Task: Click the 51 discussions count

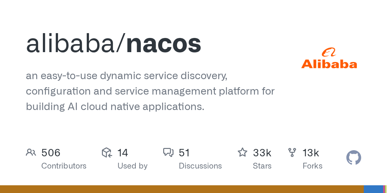Action: [x=184, y=153]
